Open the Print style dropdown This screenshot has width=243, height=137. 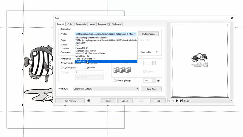[137, 89]
